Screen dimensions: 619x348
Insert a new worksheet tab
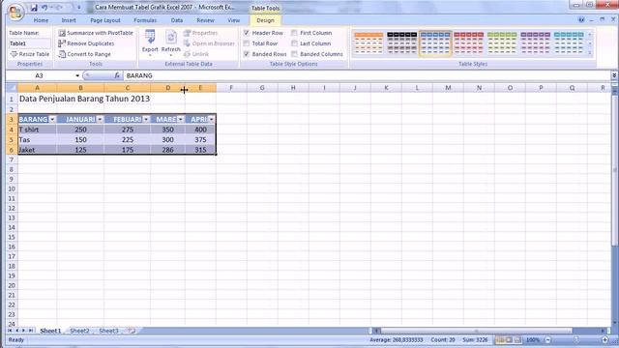pos(132,331)
